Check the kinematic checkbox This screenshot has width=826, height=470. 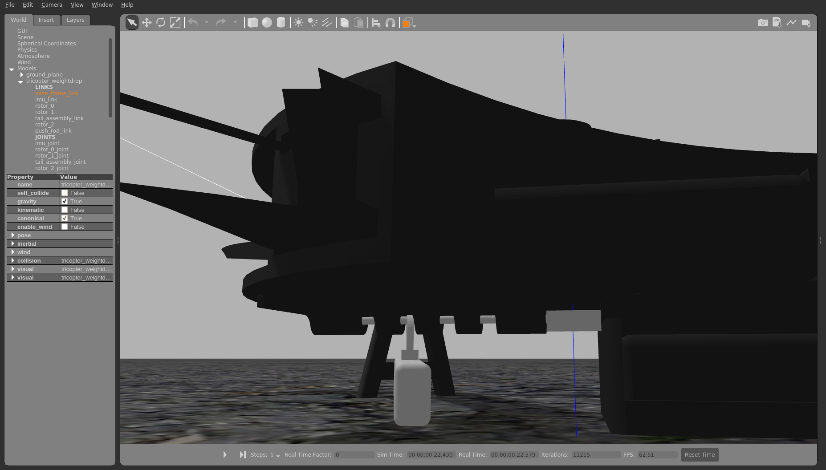pyautogui.click(x=65, y=210)
